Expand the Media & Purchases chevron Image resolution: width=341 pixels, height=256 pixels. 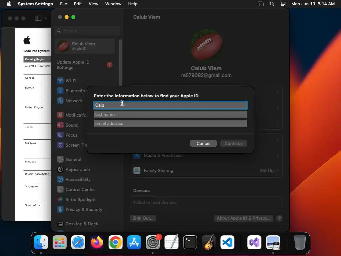pyautogui.click(x=278, y=156)
